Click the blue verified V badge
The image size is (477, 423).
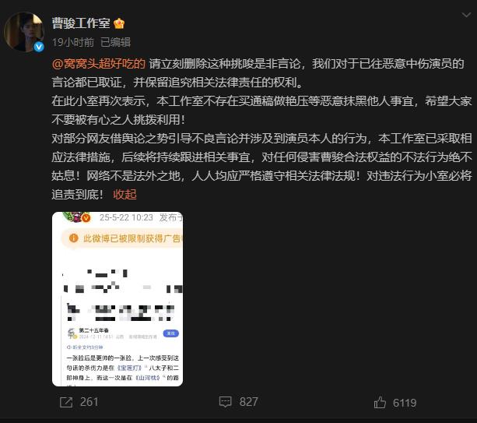pyautogui.click(x=39, y=47)
